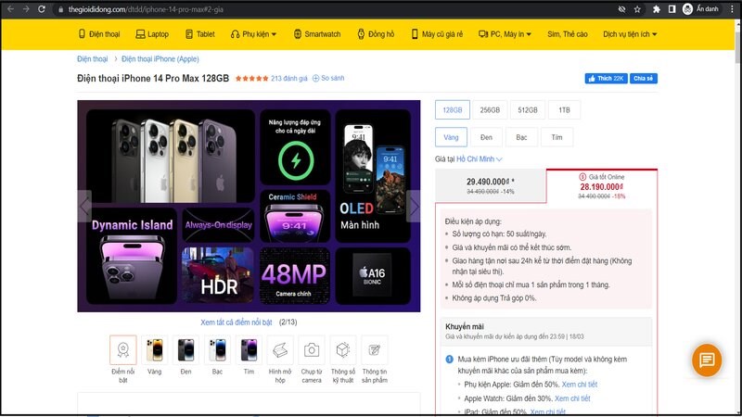The height and width of the screenshot is (417, 742).
Task: Click the Chia sẻ share button
Action: pos(643,79)
